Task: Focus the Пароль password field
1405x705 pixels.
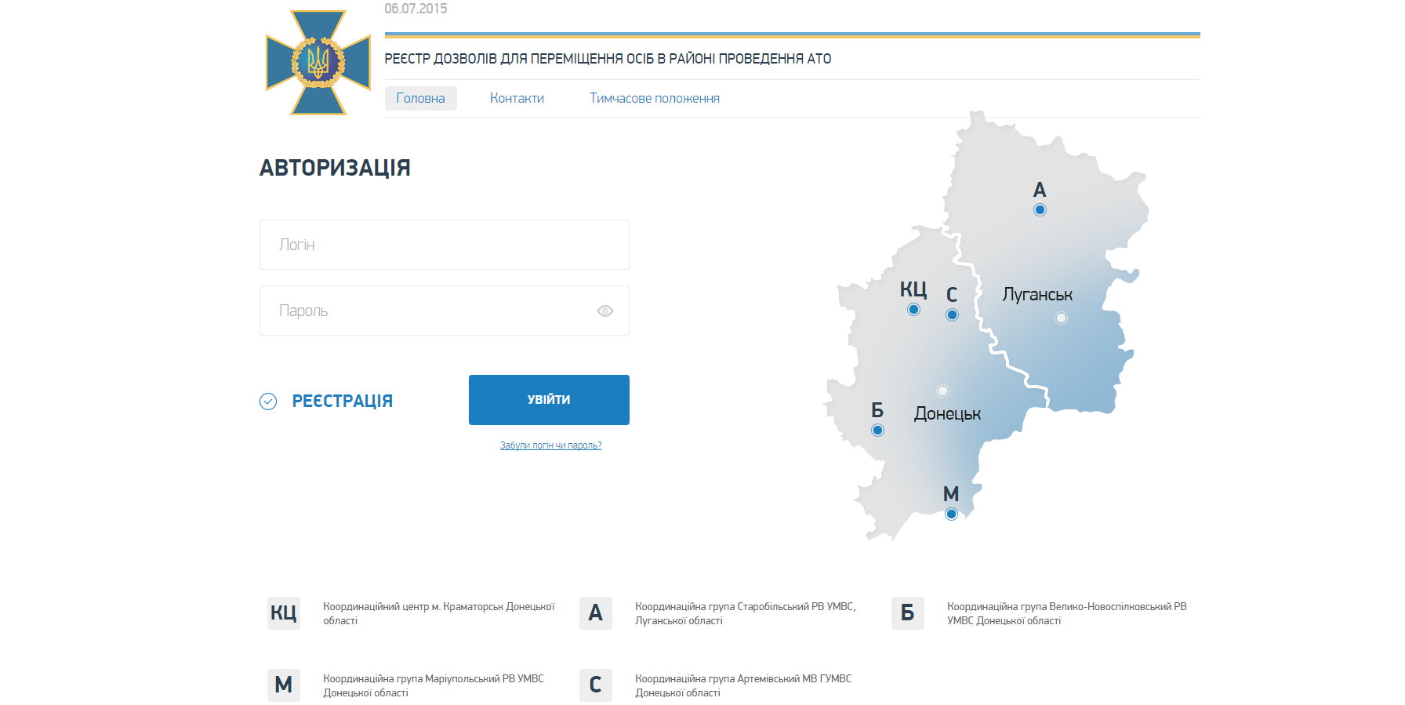Action: (427, 311)
